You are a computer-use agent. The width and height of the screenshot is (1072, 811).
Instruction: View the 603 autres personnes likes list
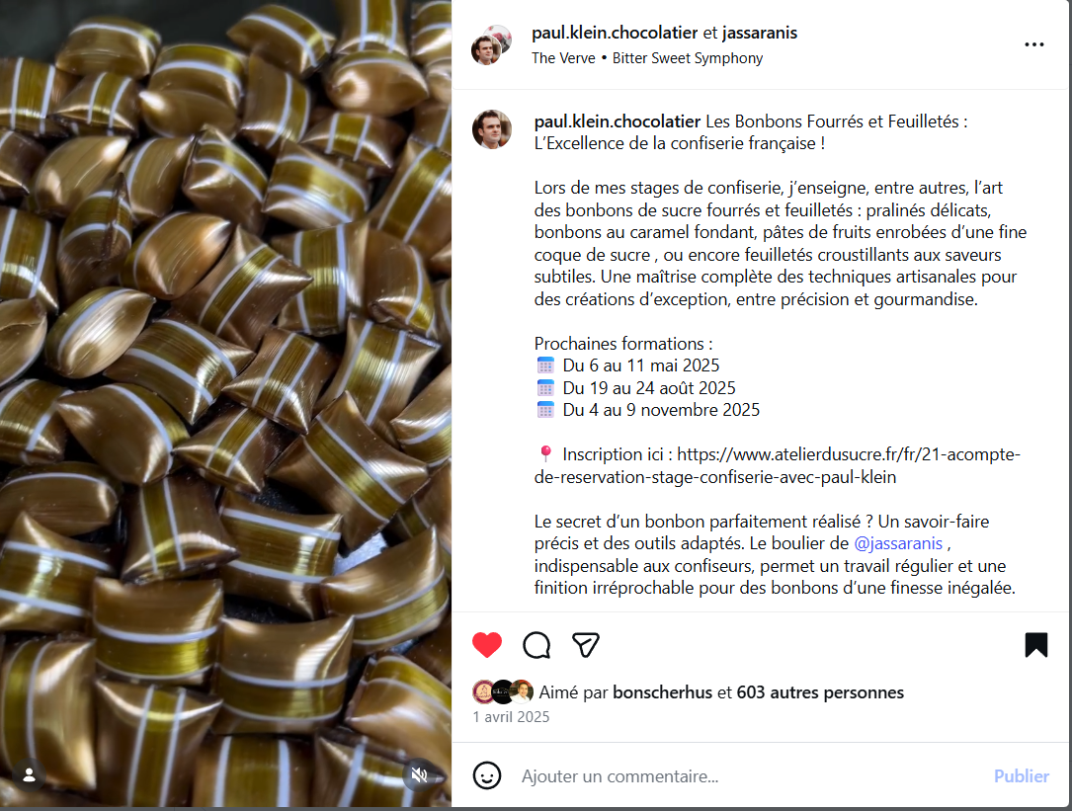(820, 692)
